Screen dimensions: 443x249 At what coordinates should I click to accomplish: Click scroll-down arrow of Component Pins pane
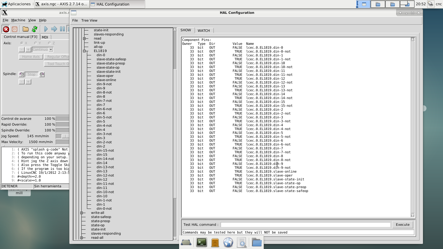[x=413, y=215]
